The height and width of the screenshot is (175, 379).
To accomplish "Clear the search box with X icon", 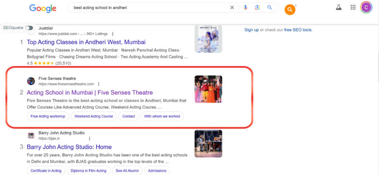I will coord(232,8).
